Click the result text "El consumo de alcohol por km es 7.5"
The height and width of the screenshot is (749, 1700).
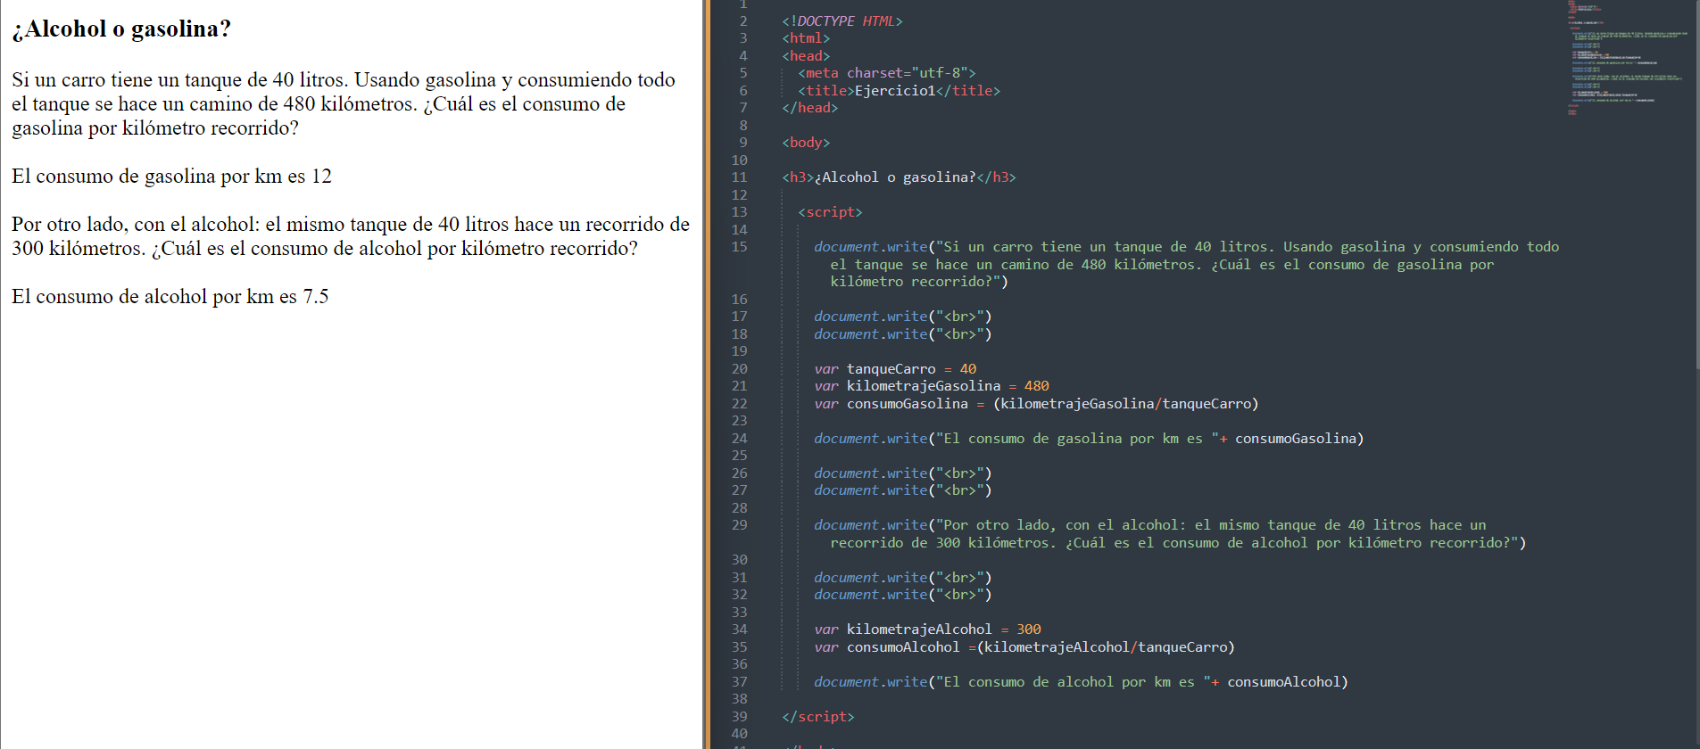click(170, 297)
